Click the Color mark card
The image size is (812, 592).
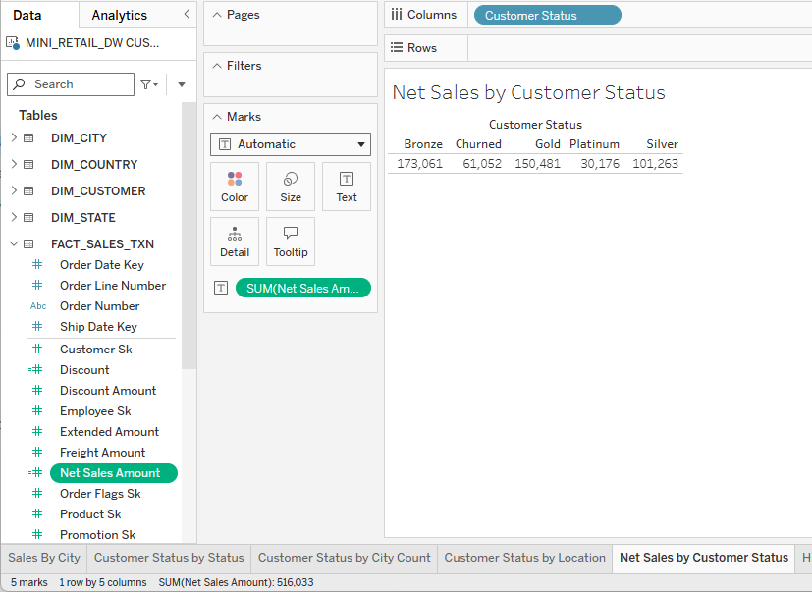coord(235,187)
